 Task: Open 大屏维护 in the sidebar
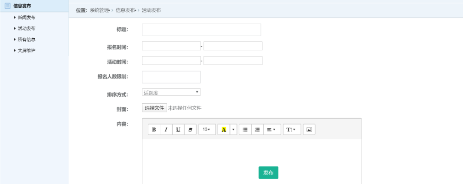(x=27, y=50)
